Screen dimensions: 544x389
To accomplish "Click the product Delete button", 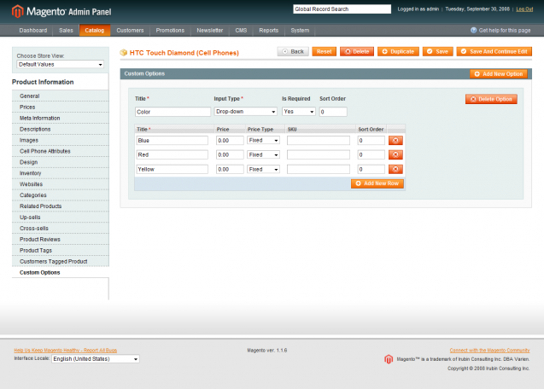I will click(x=357, y=52).
